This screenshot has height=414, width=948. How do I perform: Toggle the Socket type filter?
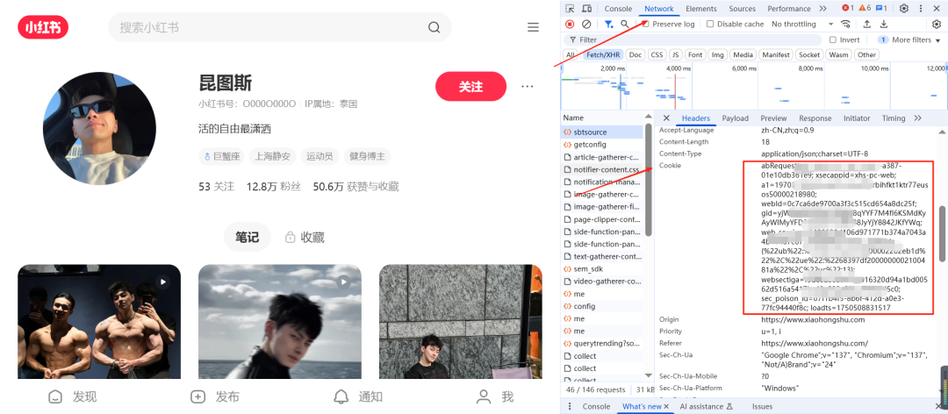[809, 55]
